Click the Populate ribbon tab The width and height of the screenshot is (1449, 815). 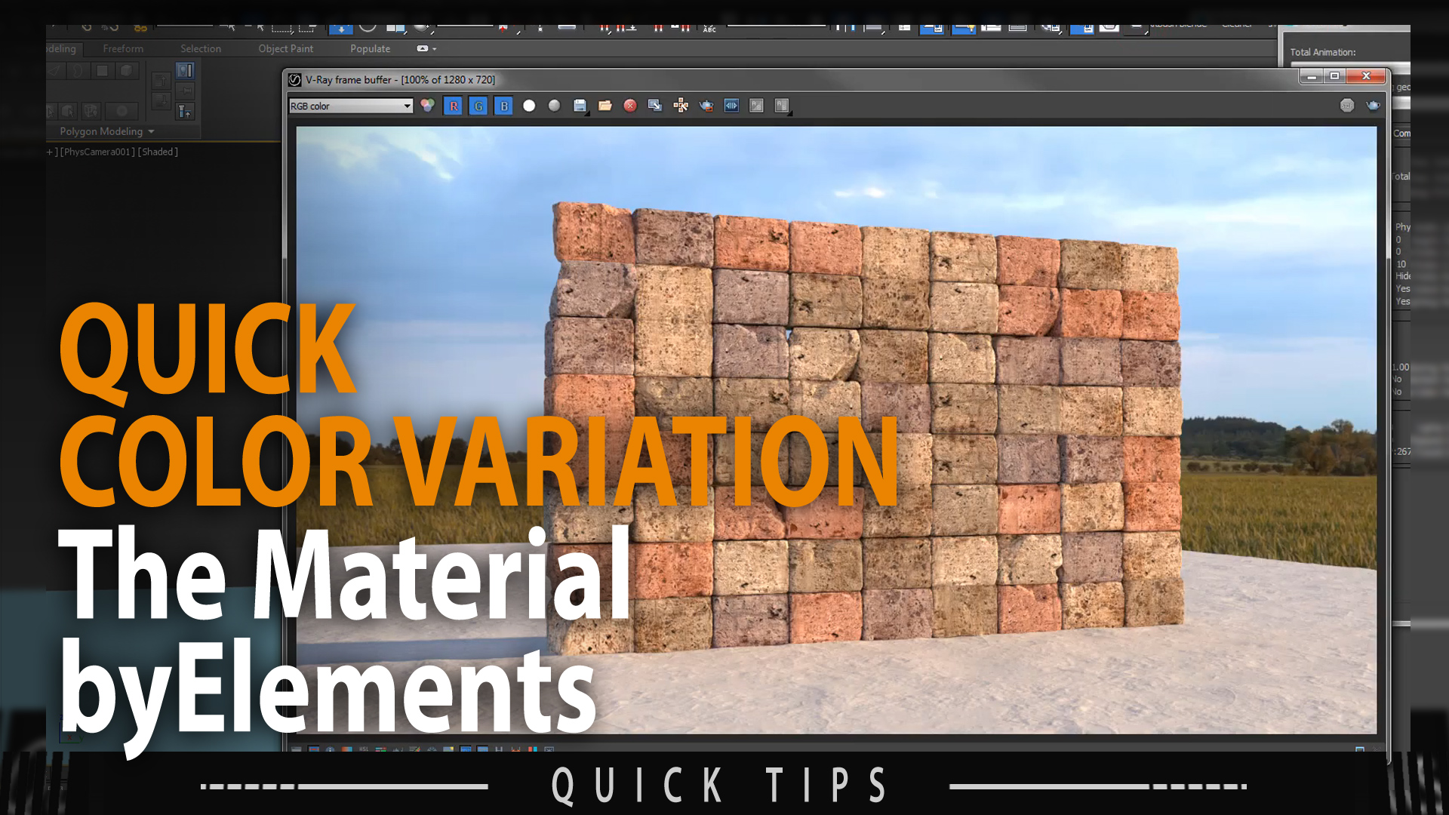click(370, 48)
